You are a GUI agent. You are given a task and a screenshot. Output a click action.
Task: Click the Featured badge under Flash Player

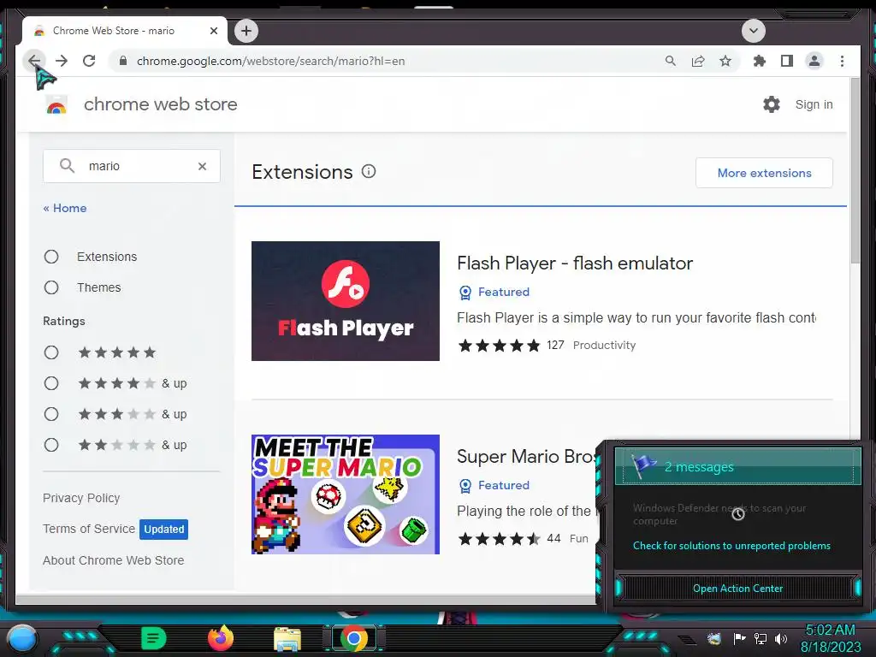[494, 292]
